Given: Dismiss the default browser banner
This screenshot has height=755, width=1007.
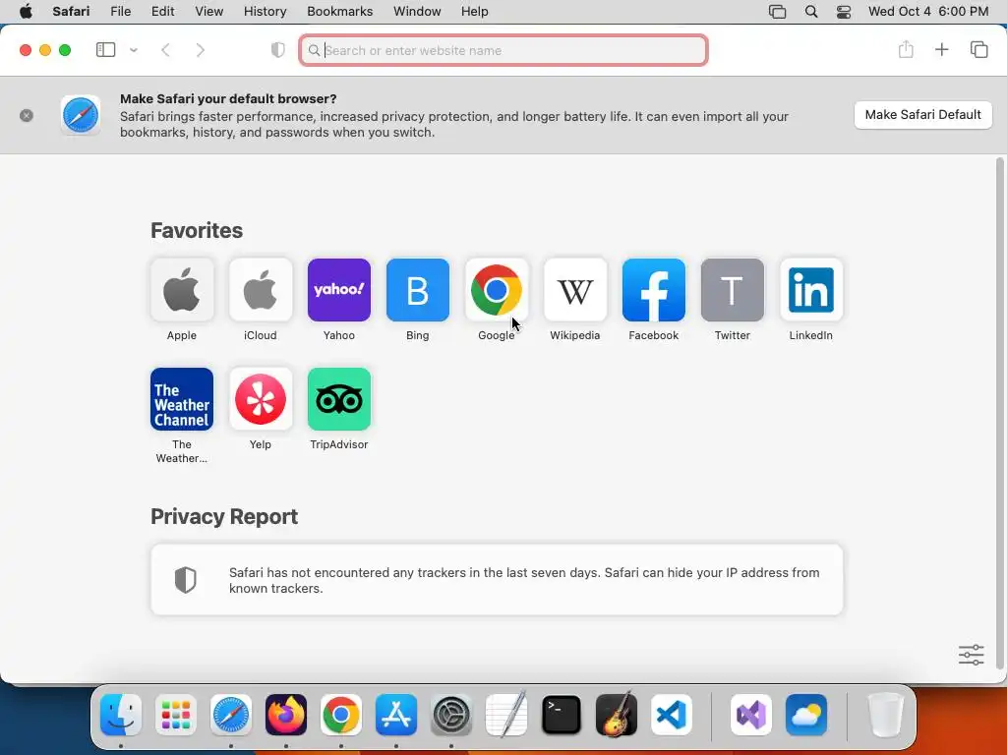Looking at the screenshot, I should 27,116.
